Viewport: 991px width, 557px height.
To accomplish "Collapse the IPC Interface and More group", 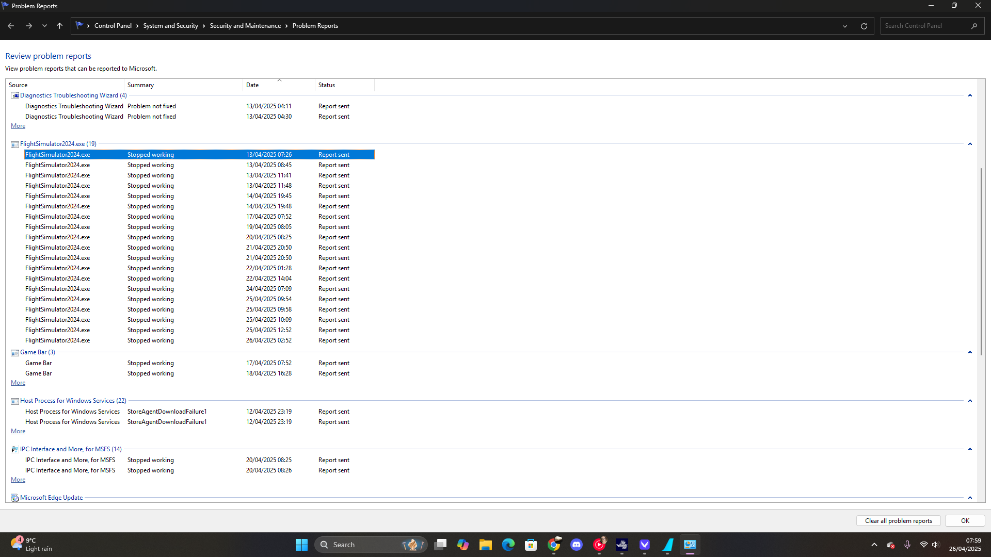I will click(x=970, y=449).
